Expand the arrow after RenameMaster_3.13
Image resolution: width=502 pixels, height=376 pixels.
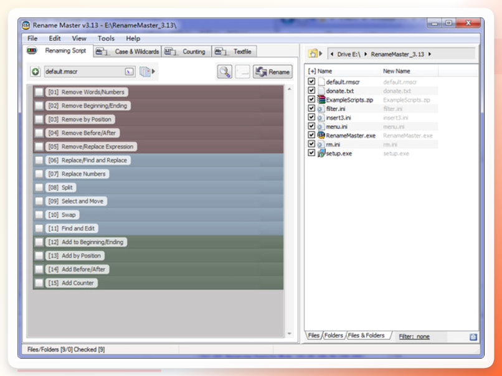(x=430, y=54)
